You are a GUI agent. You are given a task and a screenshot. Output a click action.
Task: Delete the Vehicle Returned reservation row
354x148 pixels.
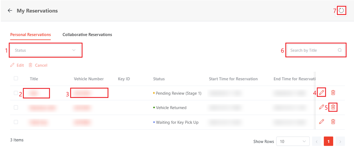click(333, 107)
